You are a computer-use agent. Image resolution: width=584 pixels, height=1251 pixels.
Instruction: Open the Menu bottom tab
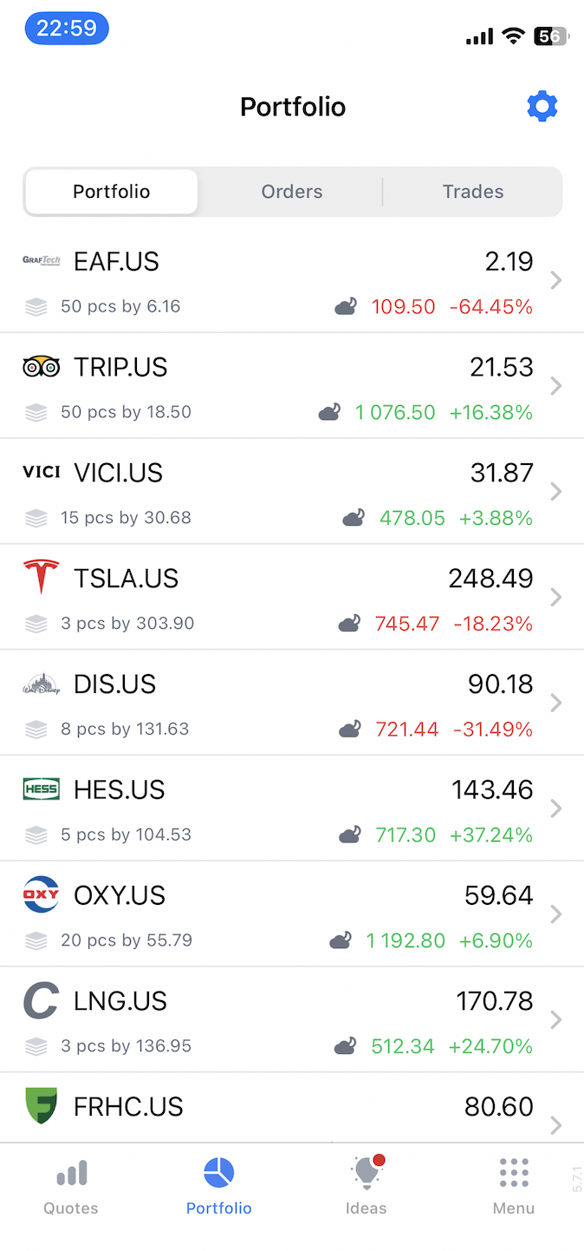click(x=514, y=1184)
